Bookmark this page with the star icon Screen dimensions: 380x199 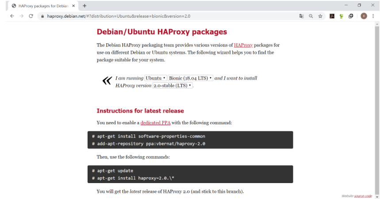tap(320, 16)
